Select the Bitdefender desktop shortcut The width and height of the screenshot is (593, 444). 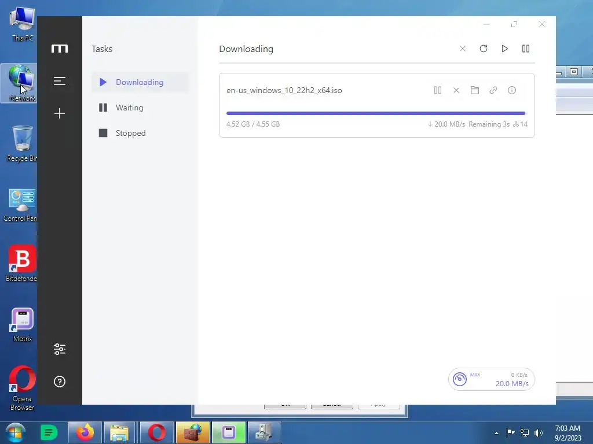[x=22, y=264]
